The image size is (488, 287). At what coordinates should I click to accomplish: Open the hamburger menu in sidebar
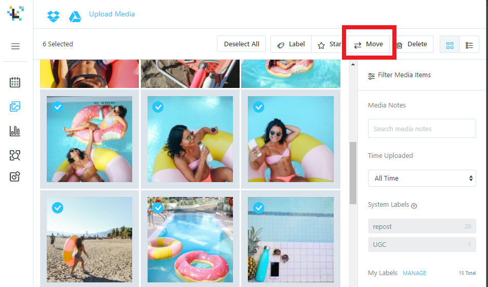click(x=15, y=46)
